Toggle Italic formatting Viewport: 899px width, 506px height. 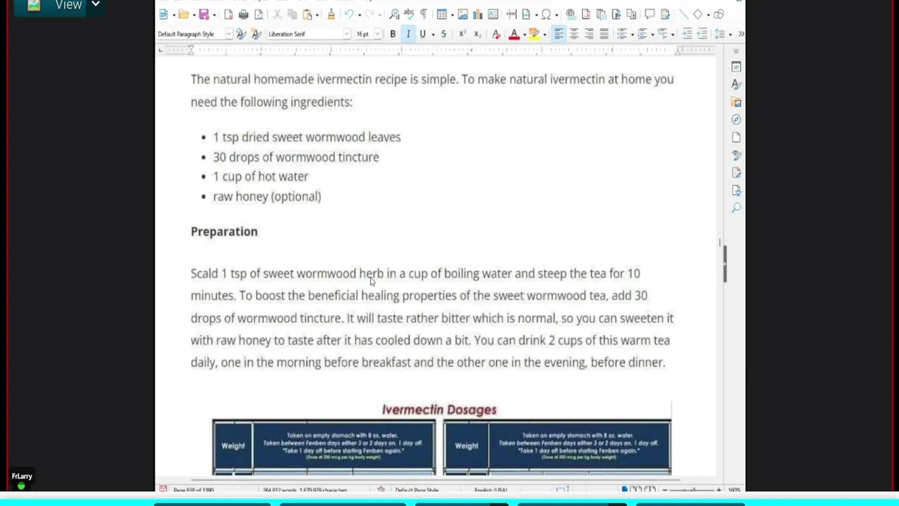[x=408, y=34]
